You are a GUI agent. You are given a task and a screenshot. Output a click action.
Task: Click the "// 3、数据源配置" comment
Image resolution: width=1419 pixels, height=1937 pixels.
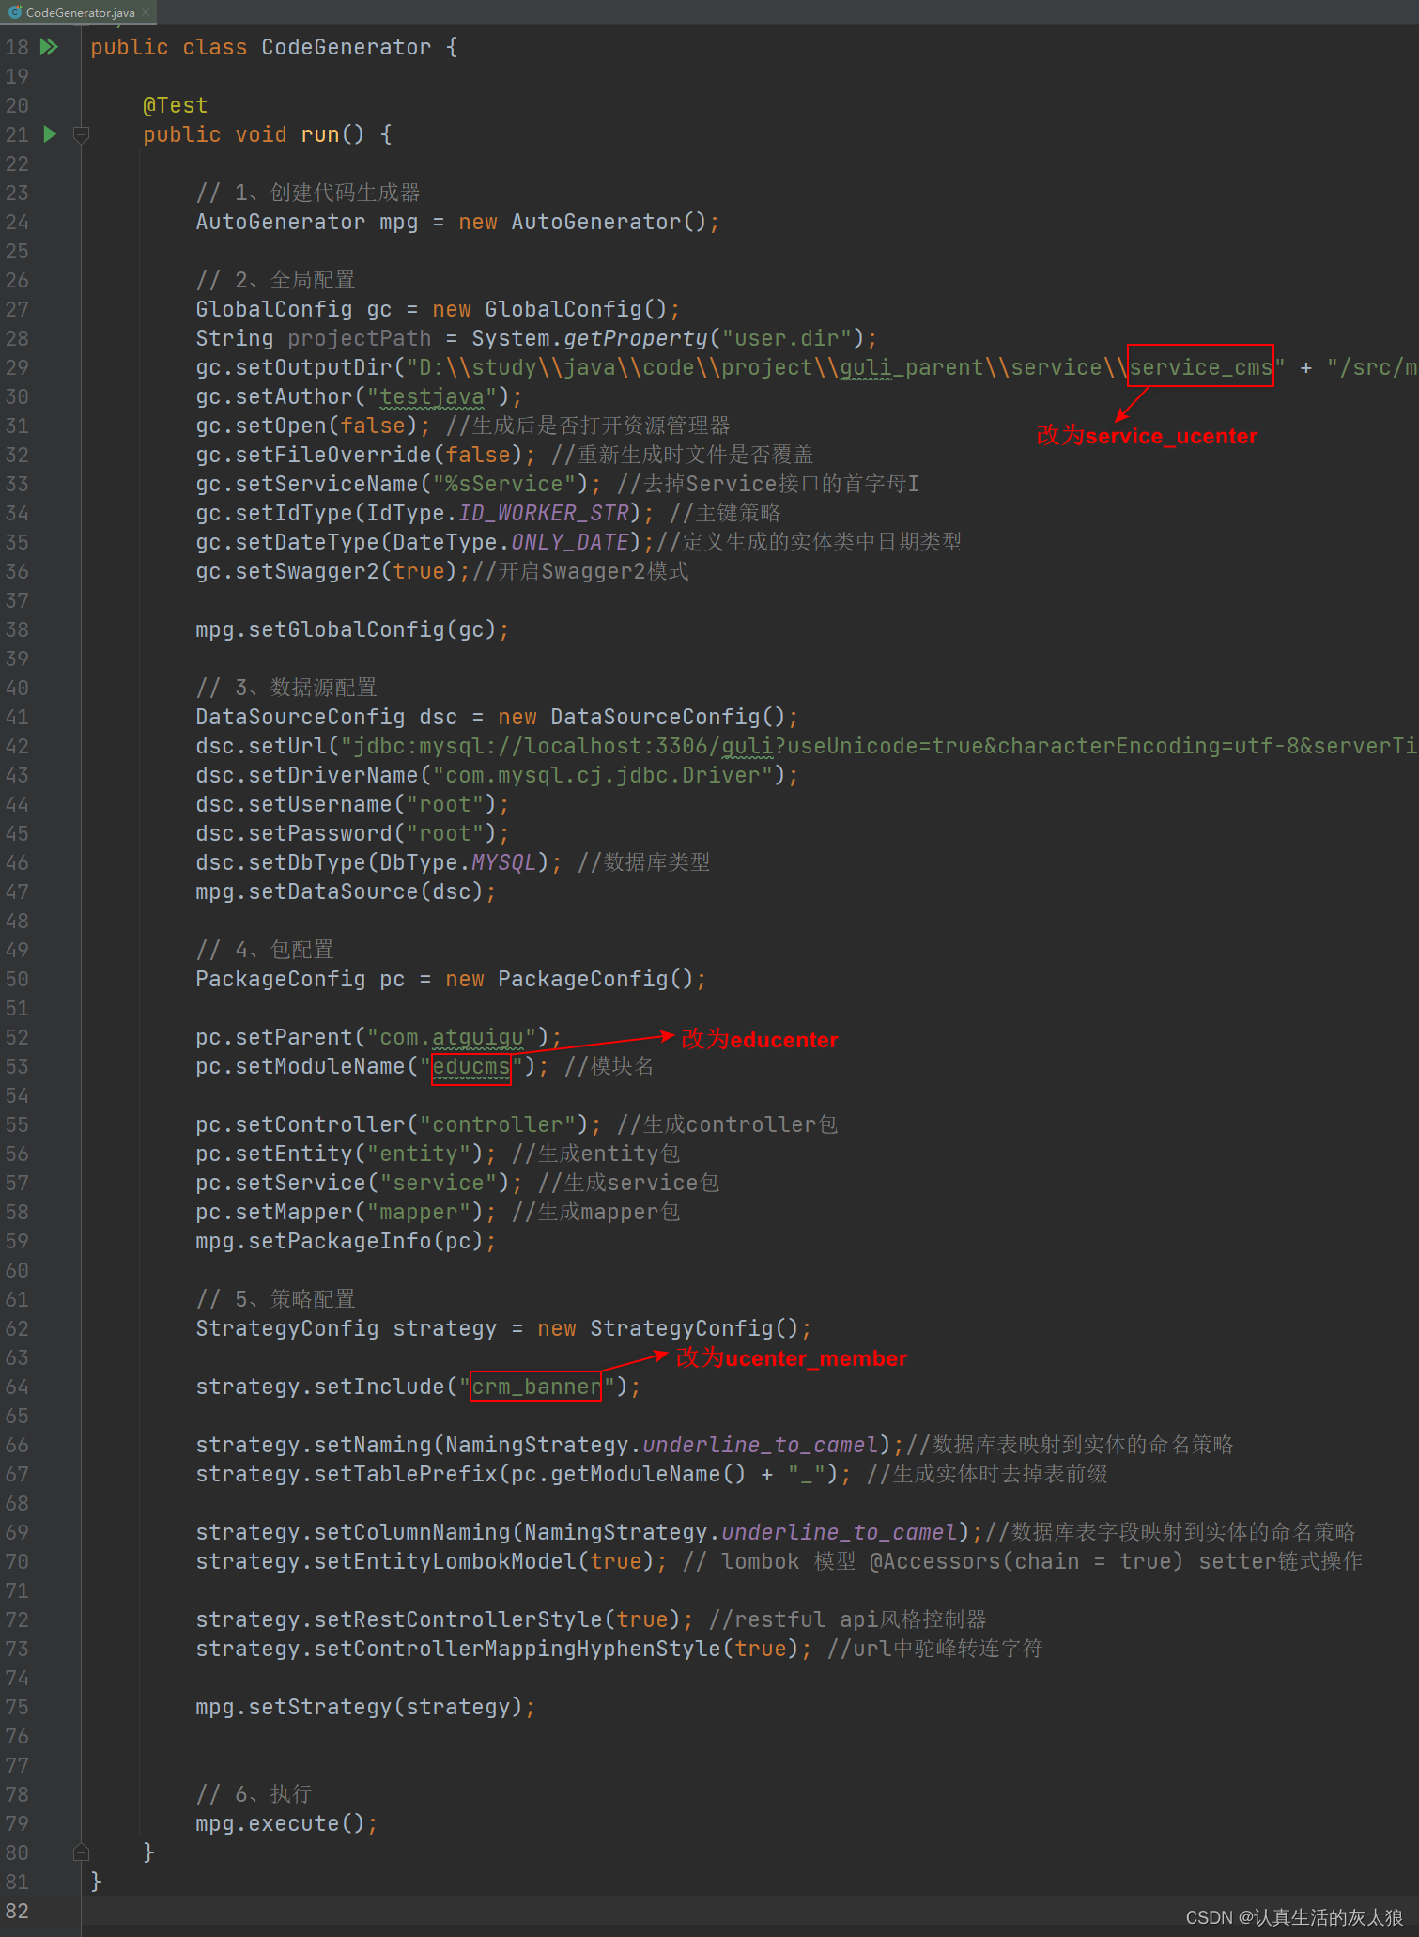point(286,688)
